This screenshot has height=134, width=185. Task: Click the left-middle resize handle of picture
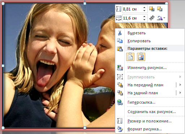click(x=3, y=66)
